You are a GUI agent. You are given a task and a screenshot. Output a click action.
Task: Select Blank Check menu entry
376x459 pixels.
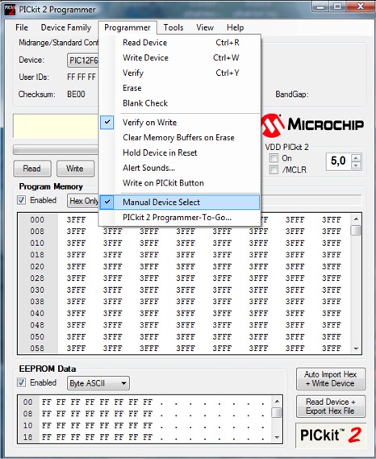(179, 103)
